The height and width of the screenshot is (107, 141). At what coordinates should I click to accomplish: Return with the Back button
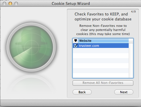point(82,92)
